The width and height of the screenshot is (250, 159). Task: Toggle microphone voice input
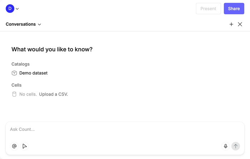point(226,146)
